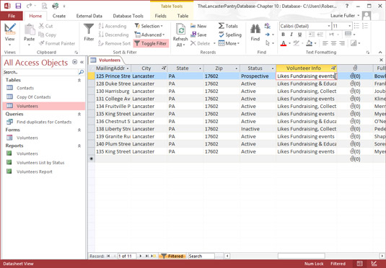Switch to the Database Tools tab
The image size is (386, 268).
pyautogui.click(x=128, y=16)
